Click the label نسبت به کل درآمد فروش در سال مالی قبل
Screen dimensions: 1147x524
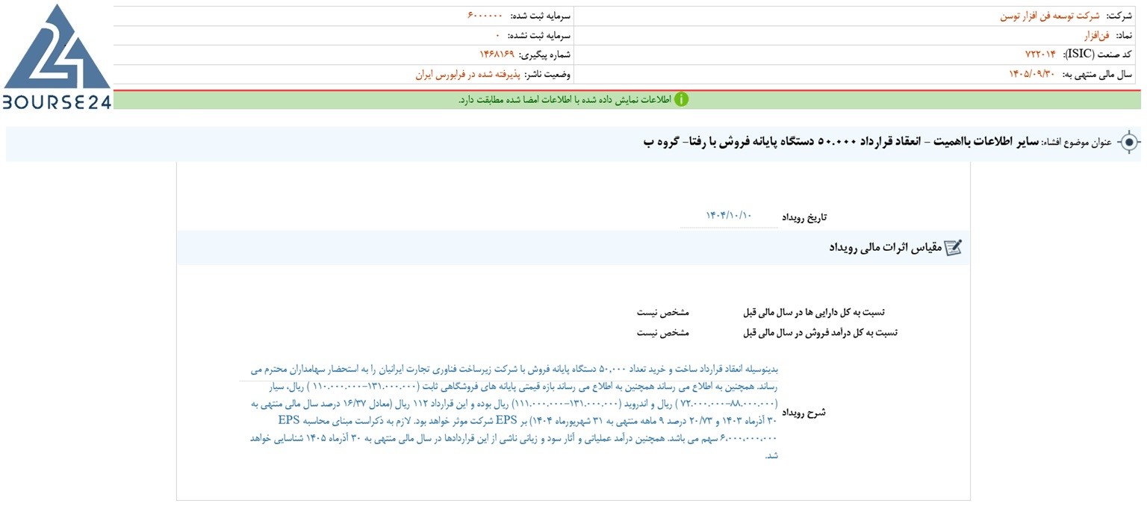point(820,332)
